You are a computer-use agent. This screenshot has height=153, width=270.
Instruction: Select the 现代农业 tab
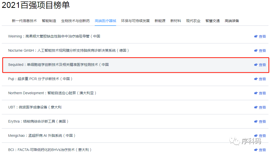[x=193, y=21]
